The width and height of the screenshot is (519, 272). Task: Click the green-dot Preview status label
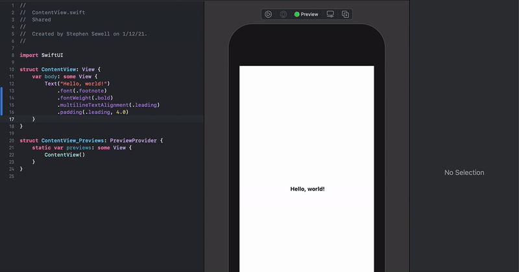(306, 14)
